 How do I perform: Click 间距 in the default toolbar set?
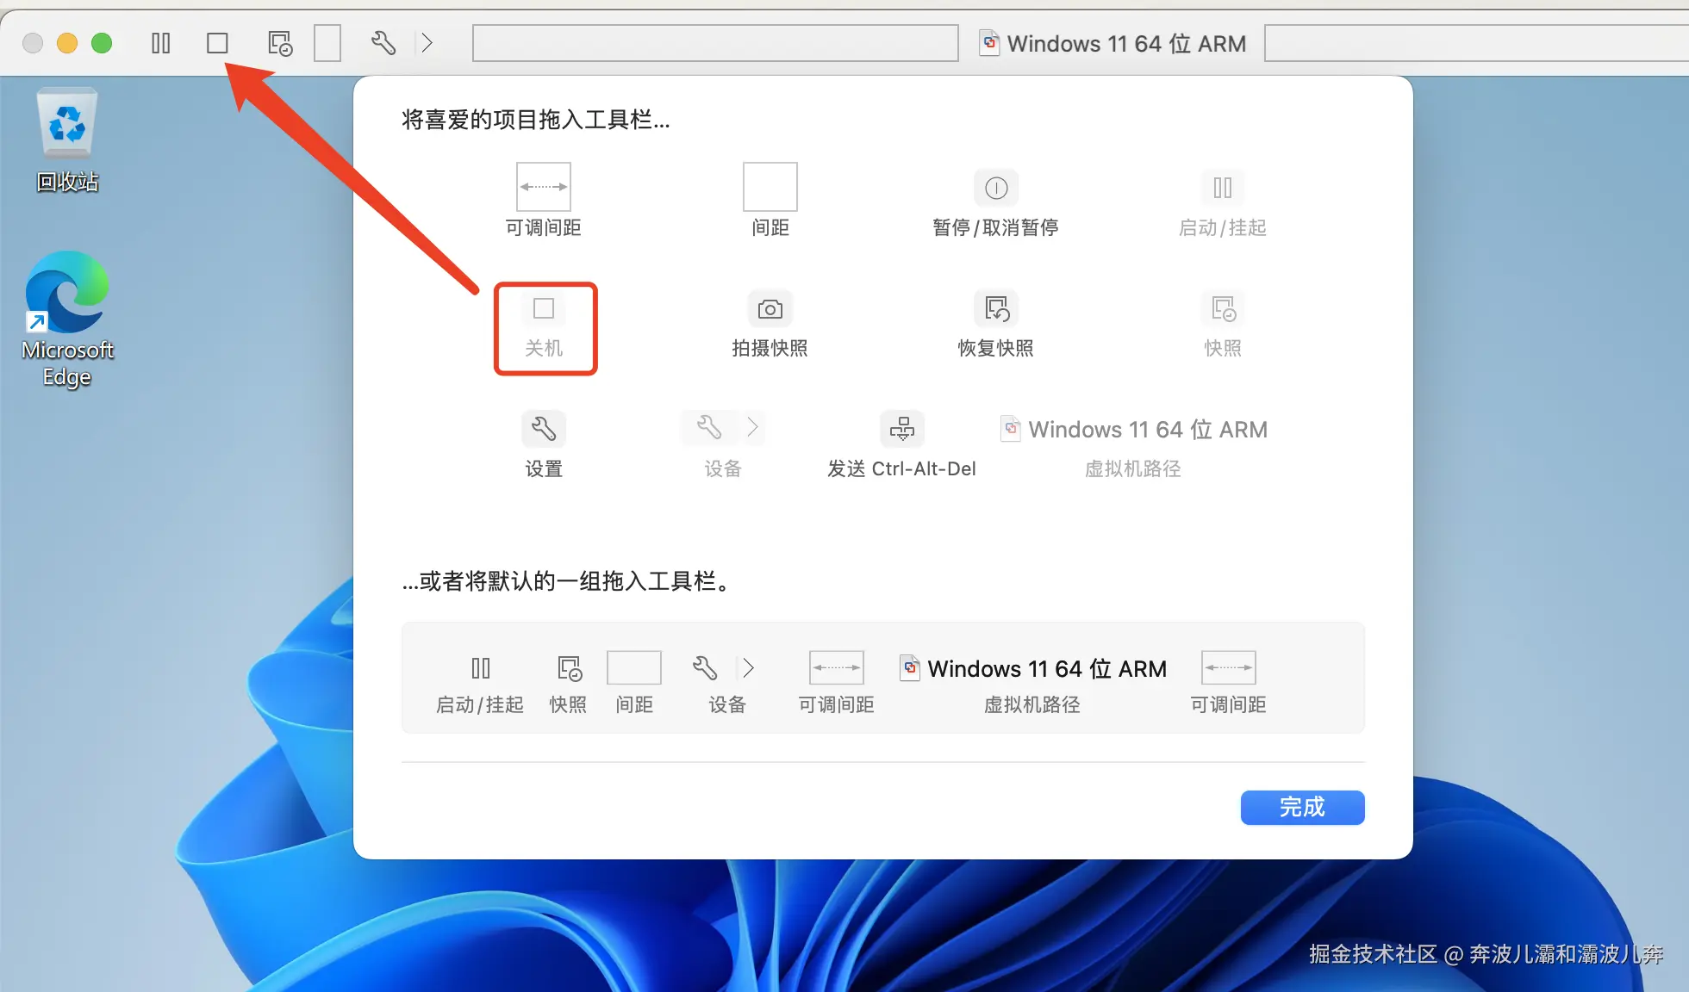634,683
